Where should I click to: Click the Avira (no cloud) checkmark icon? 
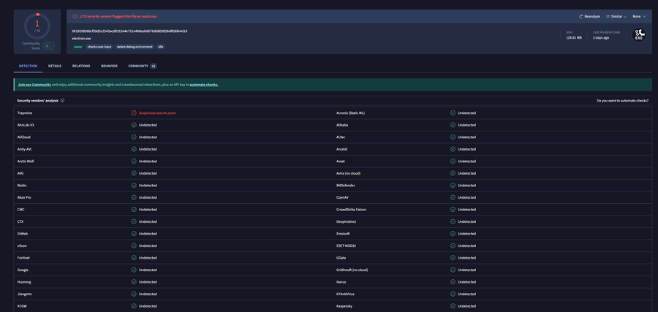point(453,173)
